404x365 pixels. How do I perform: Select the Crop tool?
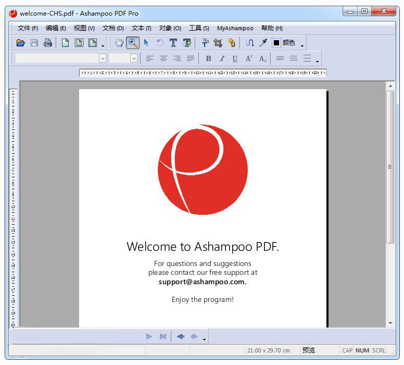218,43
